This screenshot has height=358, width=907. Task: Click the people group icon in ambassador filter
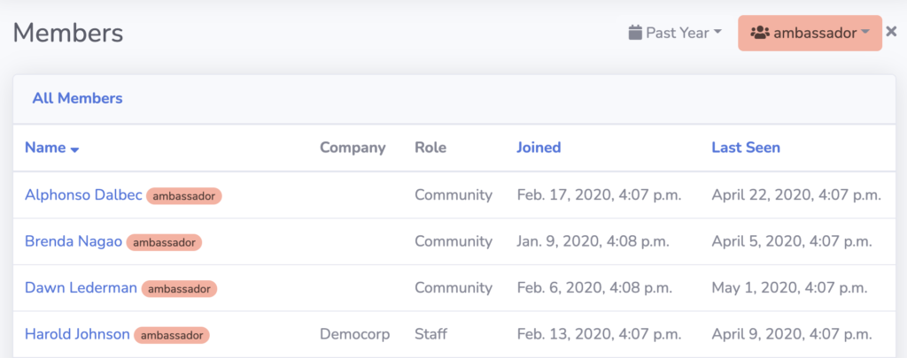click(x=759, y=33)
